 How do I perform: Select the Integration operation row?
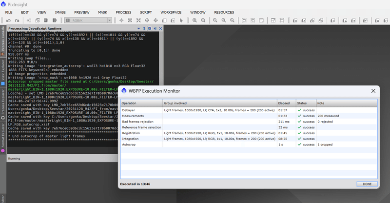coord(249,139)
